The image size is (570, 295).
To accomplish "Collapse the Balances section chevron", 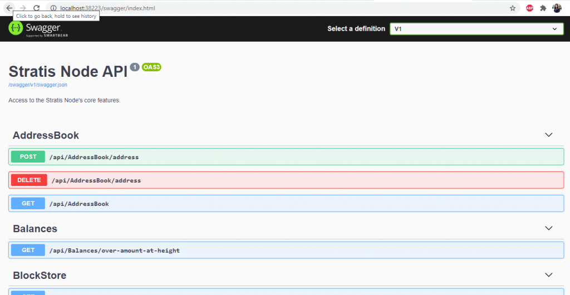I will click(549, 229).
